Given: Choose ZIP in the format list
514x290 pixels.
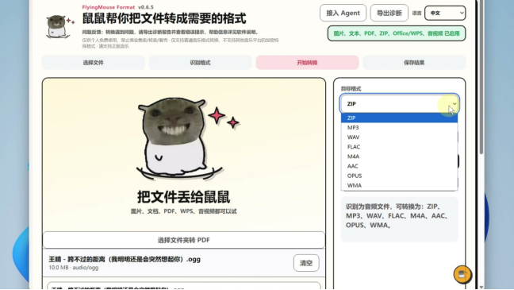Looking at the screenshot, I should (399, 118).
